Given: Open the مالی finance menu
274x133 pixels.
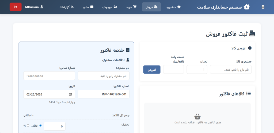Looking at the screenshot, I should 88,7.
